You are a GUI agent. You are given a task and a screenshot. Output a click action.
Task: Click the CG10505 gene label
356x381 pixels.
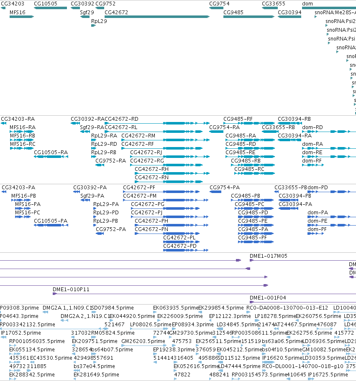click(x=46, y=4)
